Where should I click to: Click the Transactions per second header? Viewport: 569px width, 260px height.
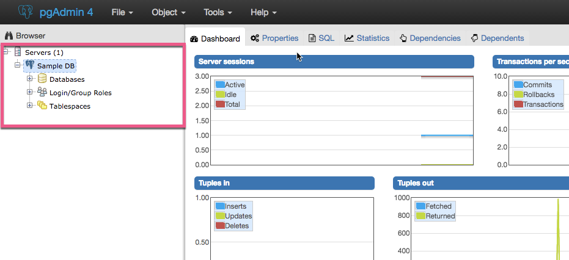tap(531, 62)
